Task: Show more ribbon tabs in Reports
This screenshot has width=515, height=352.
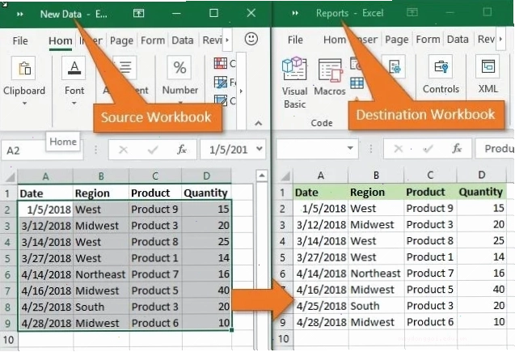Action: click(x=500, y=39)
